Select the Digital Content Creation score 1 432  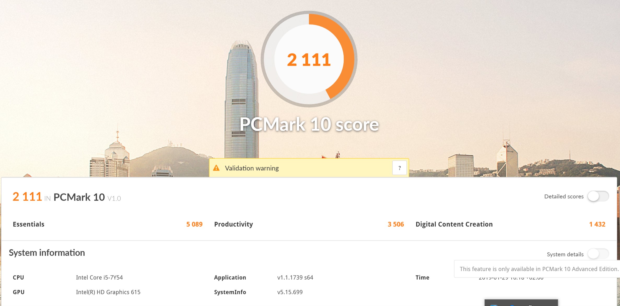tap(597, 224)
